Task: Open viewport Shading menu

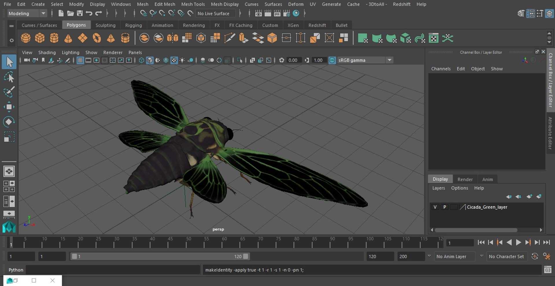Action: 47,52
